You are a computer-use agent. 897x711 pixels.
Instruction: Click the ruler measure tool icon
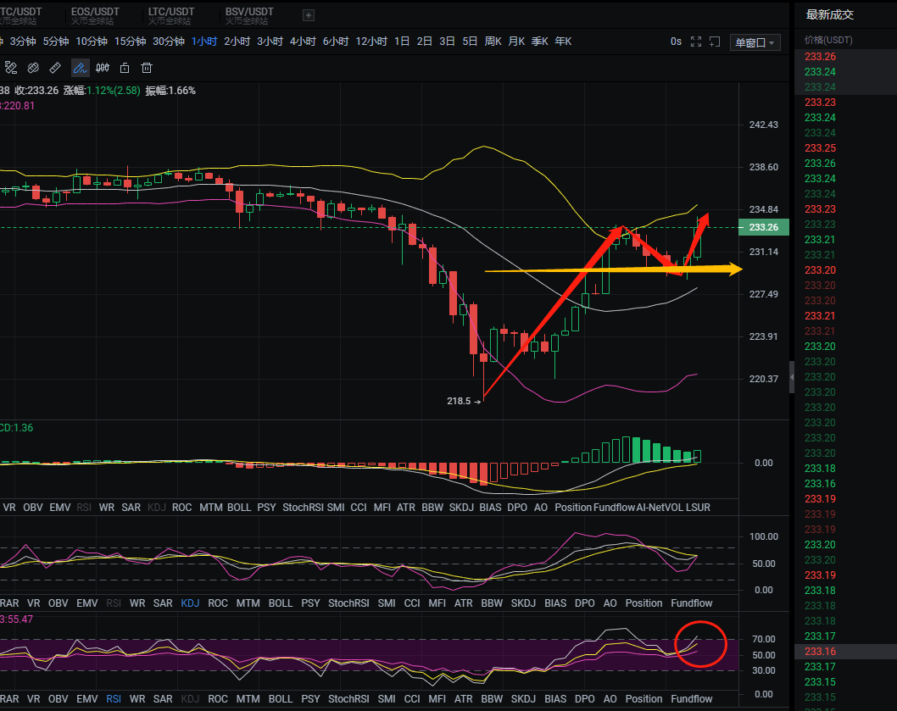(x=56, y=68)
